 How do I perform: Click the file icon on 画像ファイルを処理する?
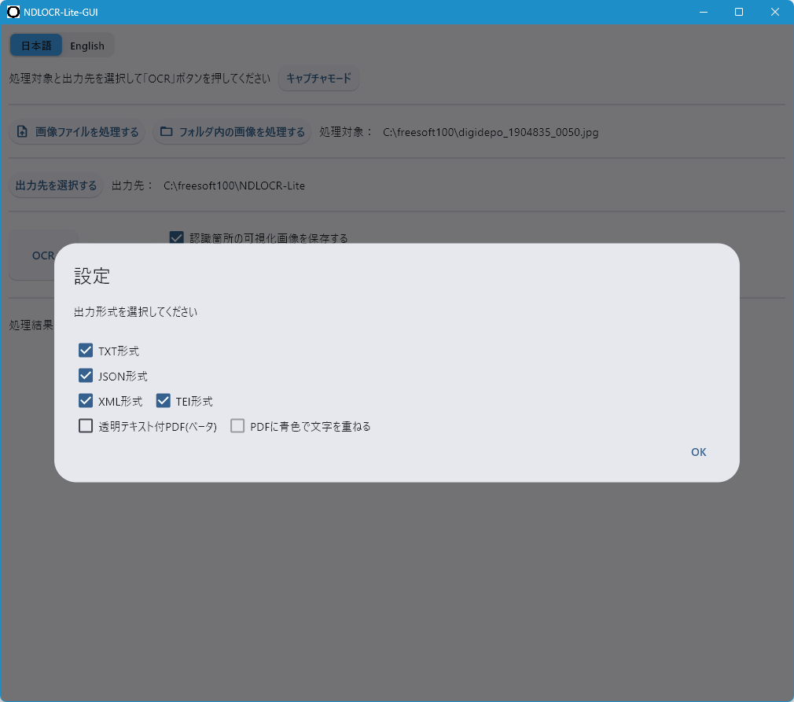pos(22,132)
